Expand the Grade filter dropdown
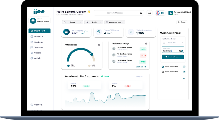Screen dimensions: 219x120 coord(94,22)
